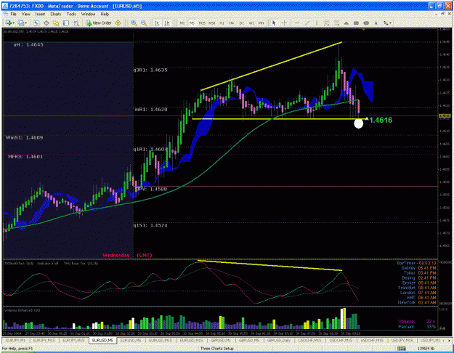Open the Window menu
This screenshot has height=353, width=454.
coord(88,14)
